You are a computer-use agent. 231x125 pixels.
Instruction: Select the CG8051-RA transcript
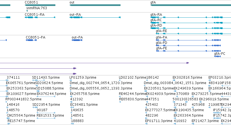point(40,17)
